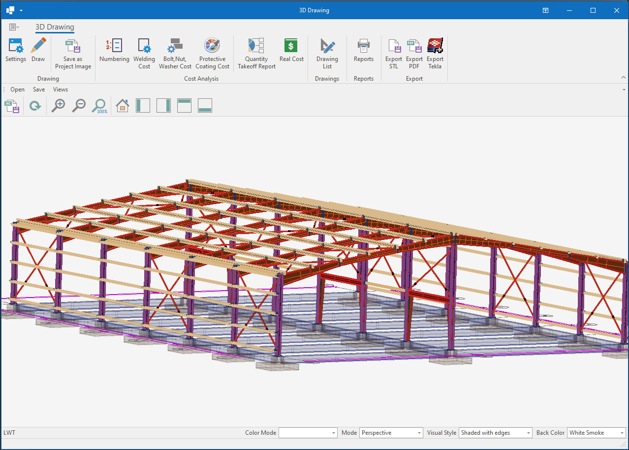Open Welding Cost analysis
Viewport: 629px width, 450px height.
click(x=144, y=53)
